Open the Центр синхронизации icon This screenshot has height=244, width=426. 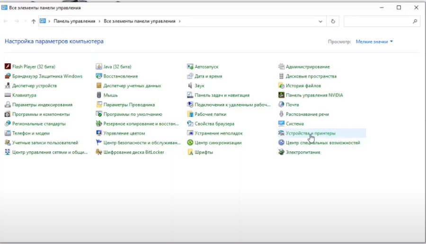(x=190, y=142)
